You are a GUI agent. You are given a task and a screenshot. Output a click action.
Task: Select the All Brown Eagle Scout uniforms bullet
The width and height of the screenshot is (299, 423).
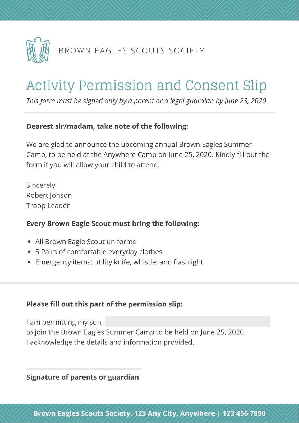[85, 242]
